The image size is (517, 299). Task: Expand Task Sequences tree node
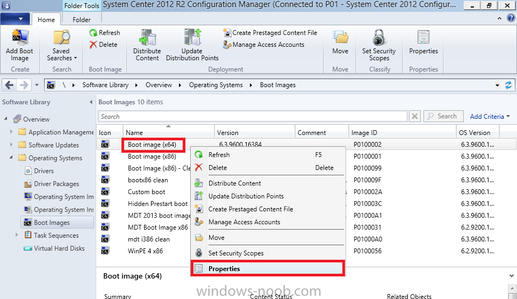(17, 235)
